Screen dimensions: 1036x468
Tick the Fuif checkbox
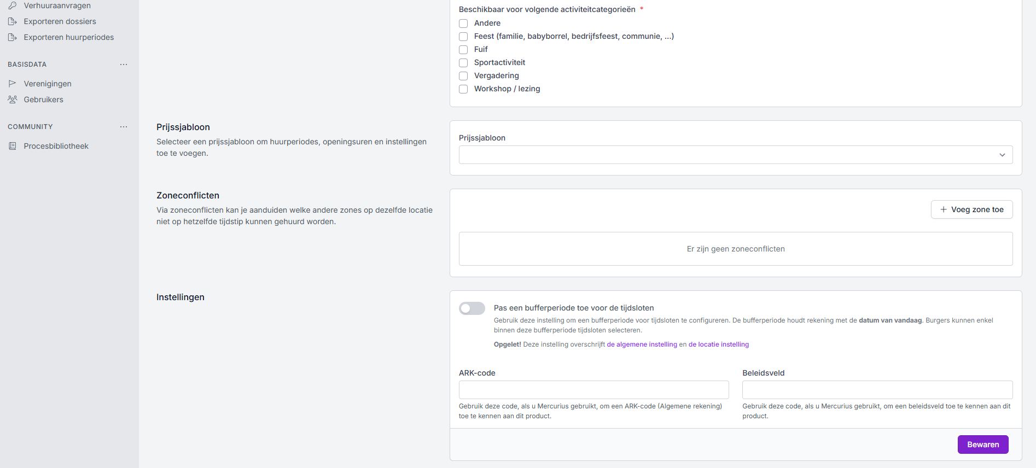tap(463, 50)
